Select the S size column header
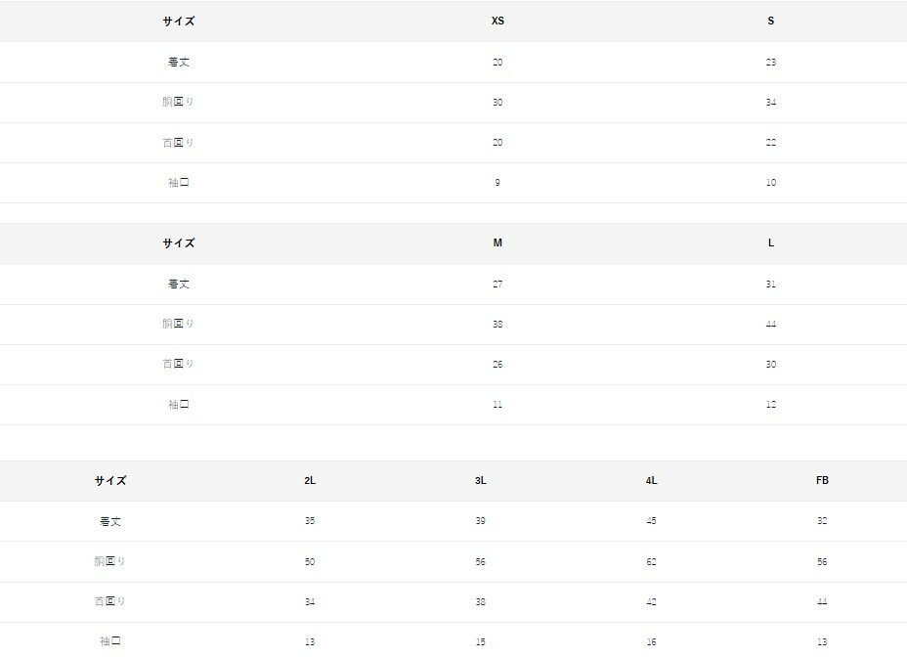Screen dimensions: 907x658 (771, 22)
